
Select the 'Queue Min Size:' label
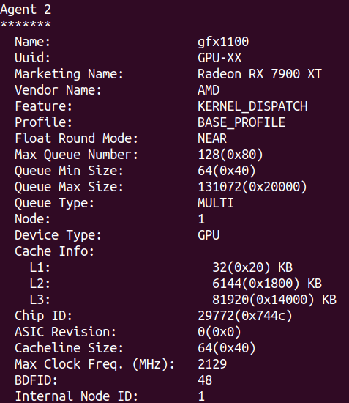click(70, 171)
